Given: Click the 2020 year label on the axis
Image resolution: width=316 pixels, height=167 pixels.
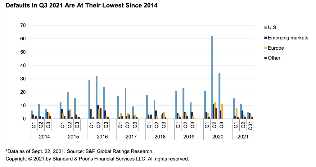Looking at the screenshot, I should click(218, 137).
